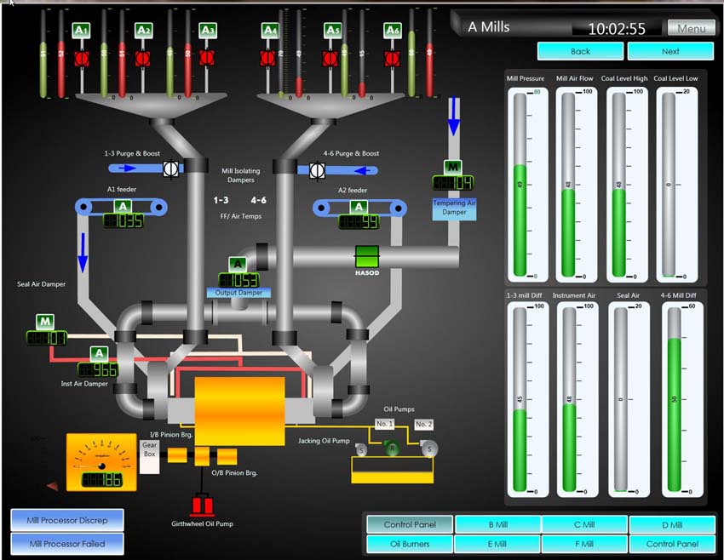Click the Gear Box block

(x=149, y=457)
